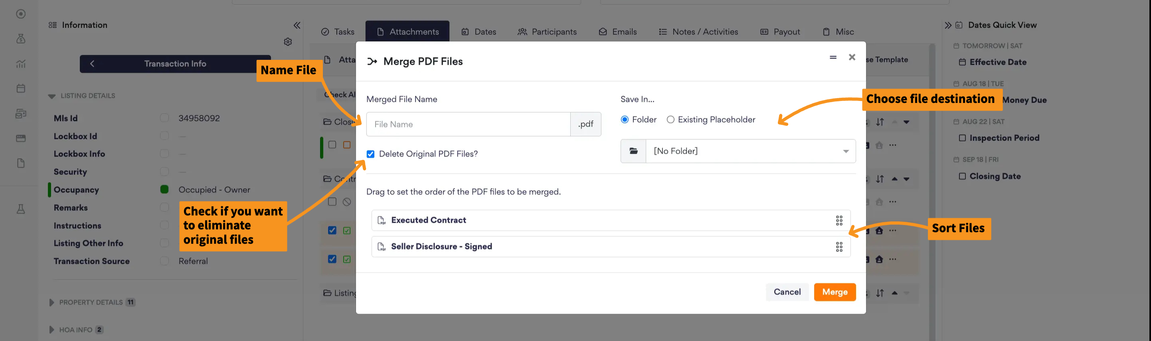Select the Existing Placeholder radio option
The width and height of the screenshot is (1151, 341).
[x=670, y=120]
